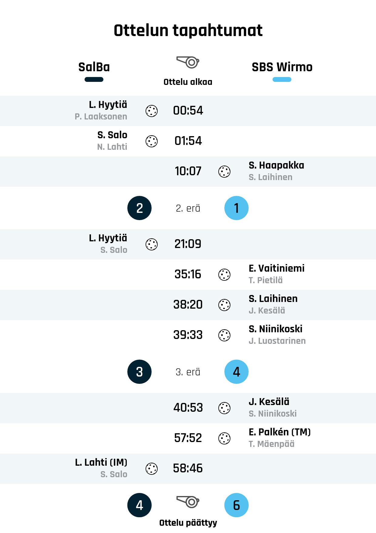Click the goal ball icon at 21:09
Viewport: 376px width, 533px height.
[152, 244]
